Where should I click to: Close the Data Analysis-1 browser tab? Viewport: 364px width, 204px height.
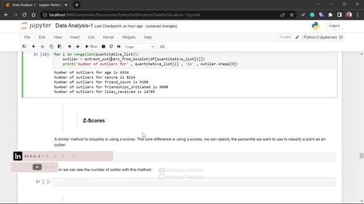coord(66,5)
